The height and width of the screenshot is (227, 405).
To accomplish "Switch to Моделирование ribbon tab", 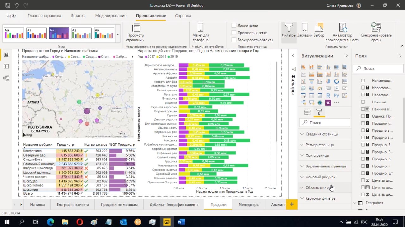I will pos(111,16).
